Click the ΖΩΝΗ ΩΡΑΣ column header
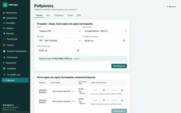 [x=55, y=83]
